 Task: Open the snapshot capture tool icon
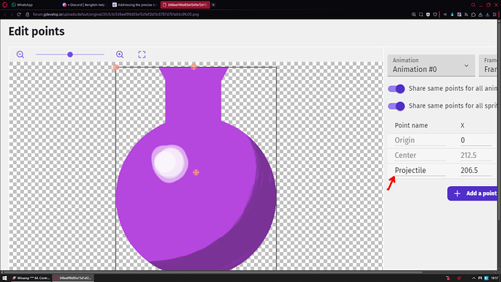[421, 15]
